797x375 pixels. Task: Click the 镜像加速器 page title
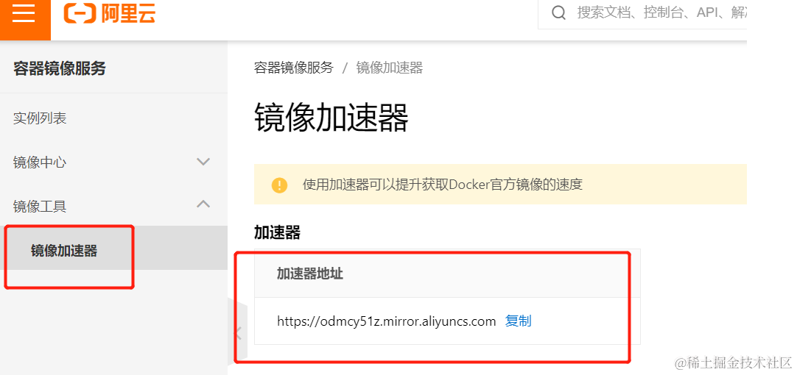(331, 118)
